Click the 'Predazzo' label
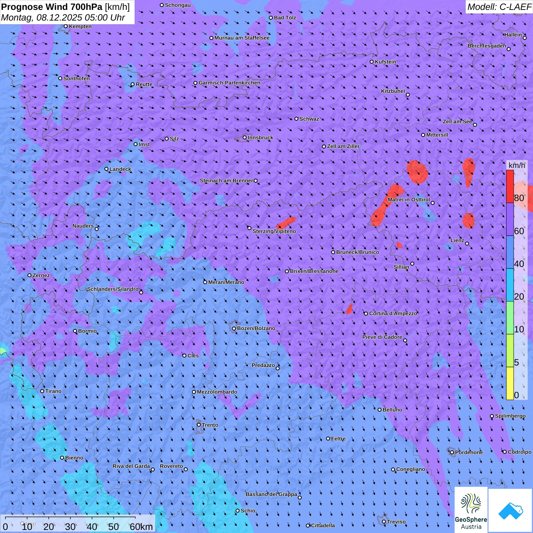Screen dimensions: 533x533 263,365
